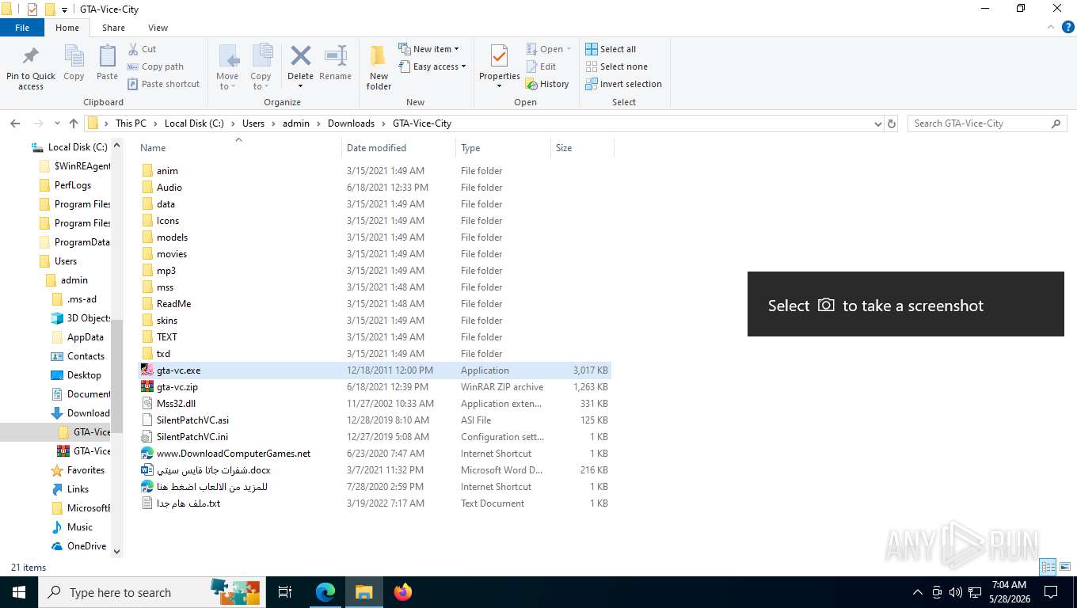
Task: Switch to the Home ribbon tab
Action: 67,28
